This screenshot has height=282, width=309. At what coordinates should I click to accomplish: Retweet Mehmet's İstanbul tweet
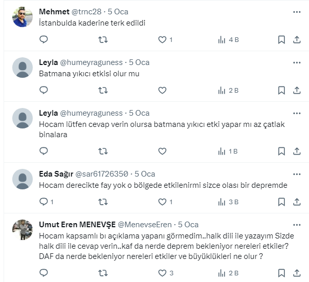pyautogui.click(x=103, y=39)
